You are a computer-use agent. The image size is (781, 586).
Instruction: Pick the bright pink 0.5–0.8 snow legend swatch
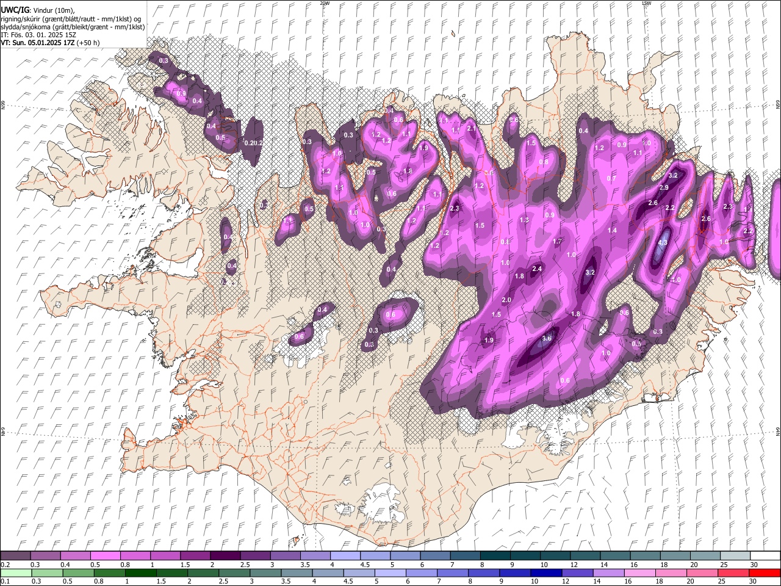105,556
